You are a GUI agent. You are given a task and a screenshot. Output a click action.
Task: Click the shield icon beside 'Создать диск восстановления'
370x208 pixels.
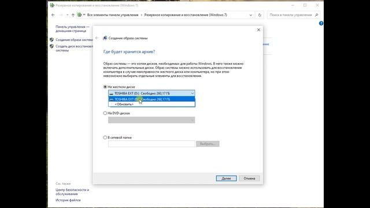(51, 46)
